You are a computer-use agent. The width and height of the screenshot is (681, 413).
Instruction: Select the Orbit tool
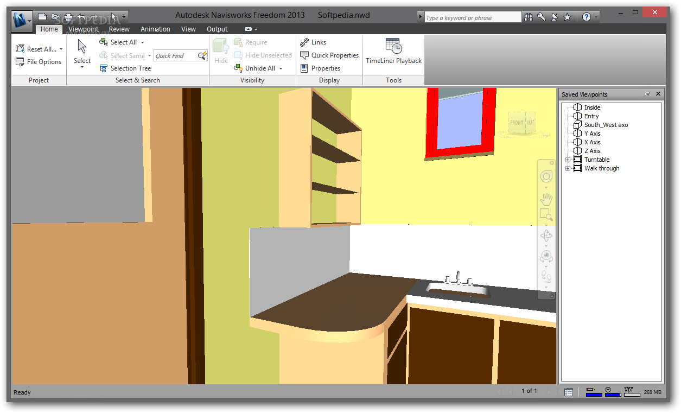click(x=546, y=236)
